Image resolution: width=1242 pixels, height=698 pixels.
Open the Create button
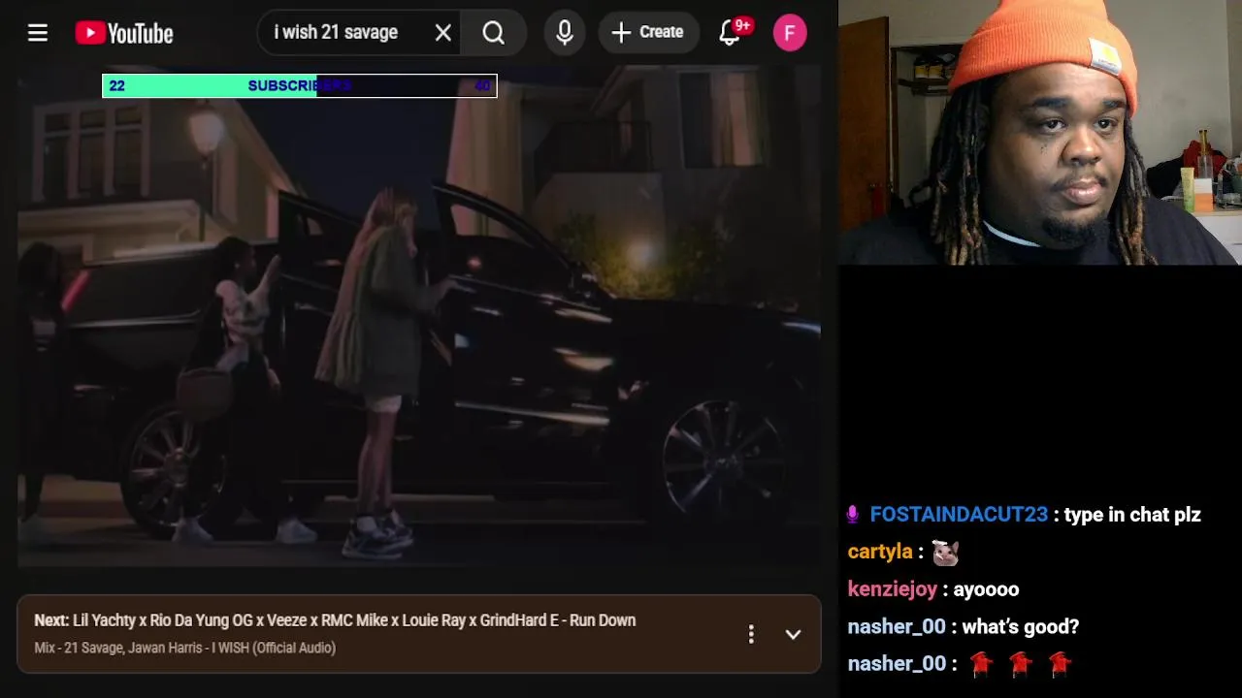click(x=648, y=32)
